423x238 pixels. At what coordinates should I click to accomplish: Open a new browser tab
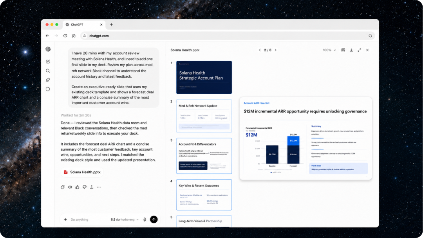pos(111,25)
